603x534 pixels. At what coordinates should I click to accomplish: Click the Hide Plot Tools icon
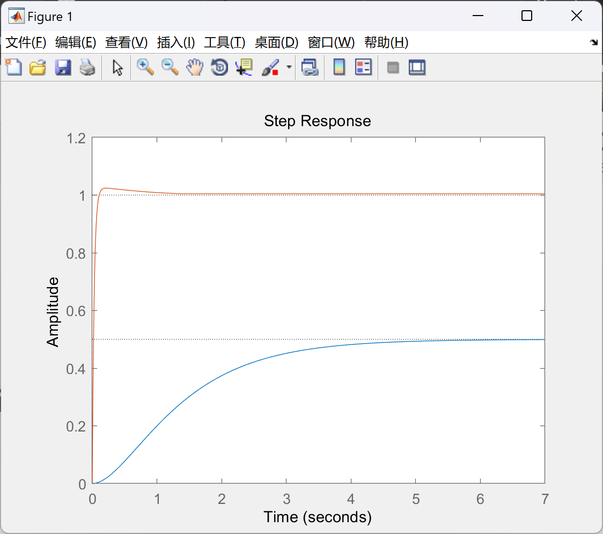click(x=393, y=68)
